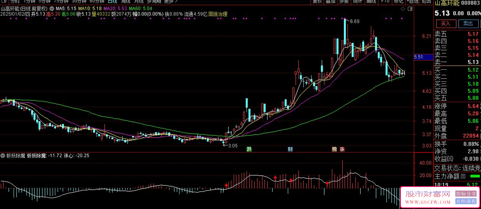481x209 pixels.
Task: Click the 卖三 price 5.15
Action: pyautogui.click(x=473, y=48)
